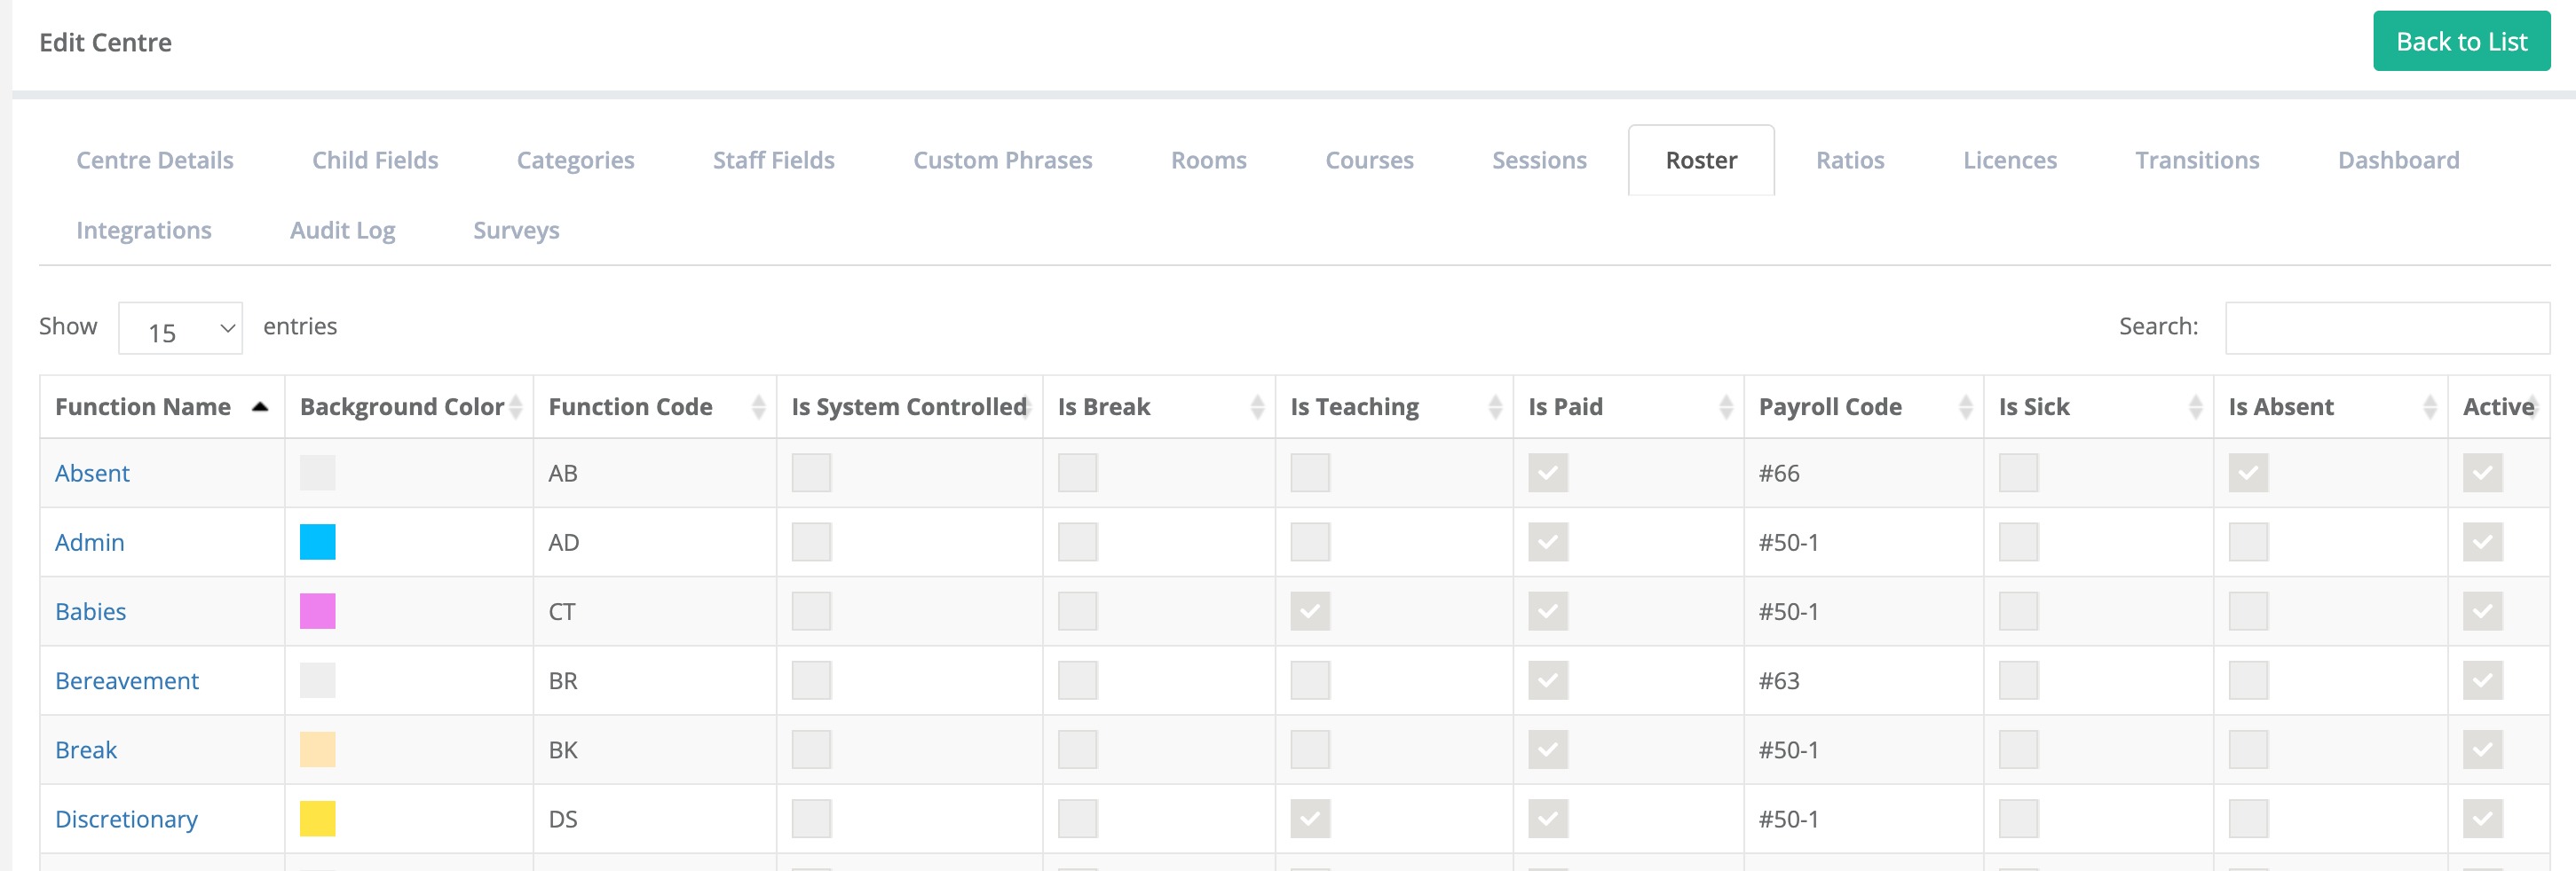
Task: Toggle Is System Controlled for Admin
Action: click(811, 541)
